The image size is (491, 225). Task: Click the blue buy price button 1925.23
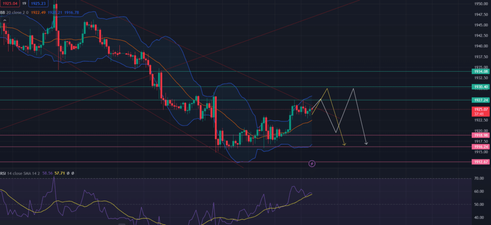37,4
